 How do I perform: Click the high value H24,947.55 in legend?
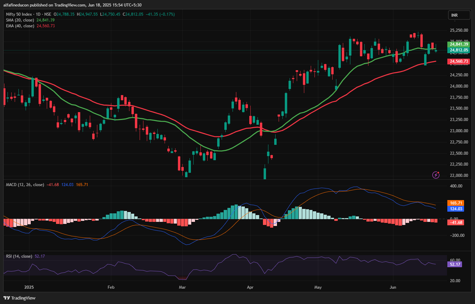[x=87, y=14]
